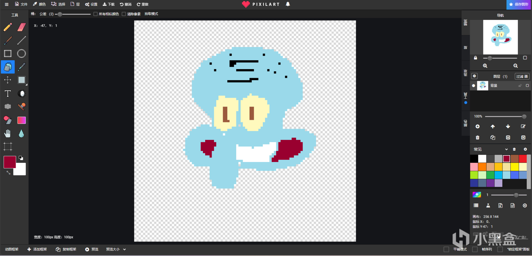
Task: Toggle the 背景 layer lock
Action: pos(520,85)
